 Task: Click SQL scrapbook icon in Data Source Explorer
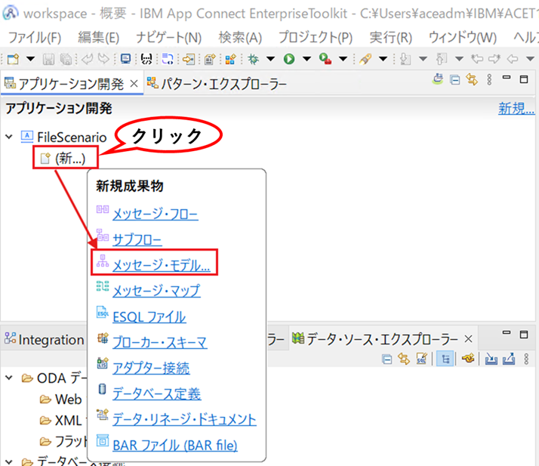(x=421, y=359)
